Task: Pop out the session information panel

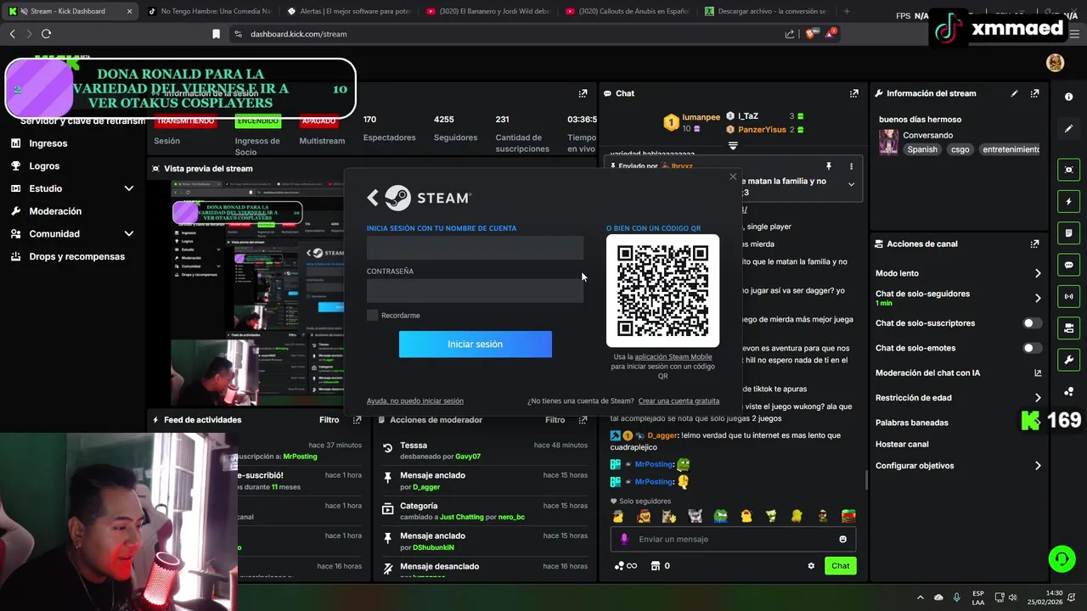Action: (583, 93)
